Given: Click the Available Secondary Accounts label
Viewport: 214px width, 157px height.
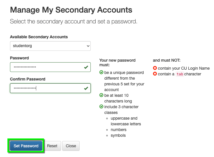Looking at the screenshot, I should 39,37.
